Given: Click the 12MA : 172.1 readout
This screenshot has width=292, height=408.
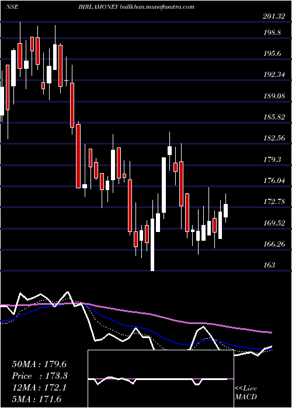Looking at the screenshot, I should point(39,388).
